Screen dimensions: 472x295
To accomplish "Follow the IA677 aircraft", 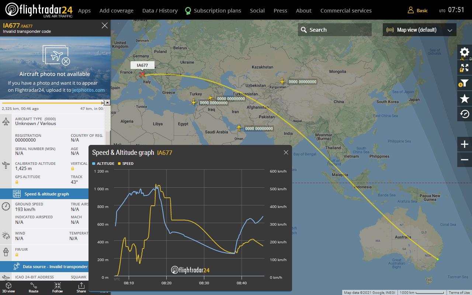I will pyautogui.click(x=58, y=288).
